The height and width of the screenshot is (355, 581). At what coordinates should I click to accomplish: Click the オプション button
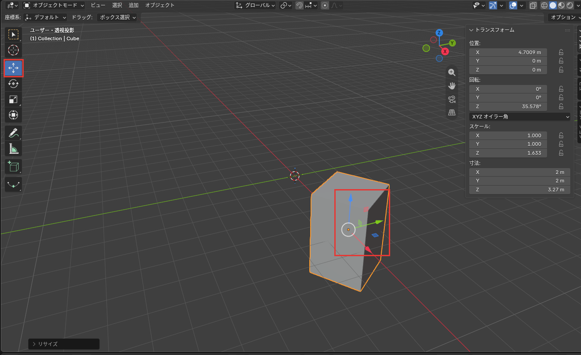[x=564, y=17]
